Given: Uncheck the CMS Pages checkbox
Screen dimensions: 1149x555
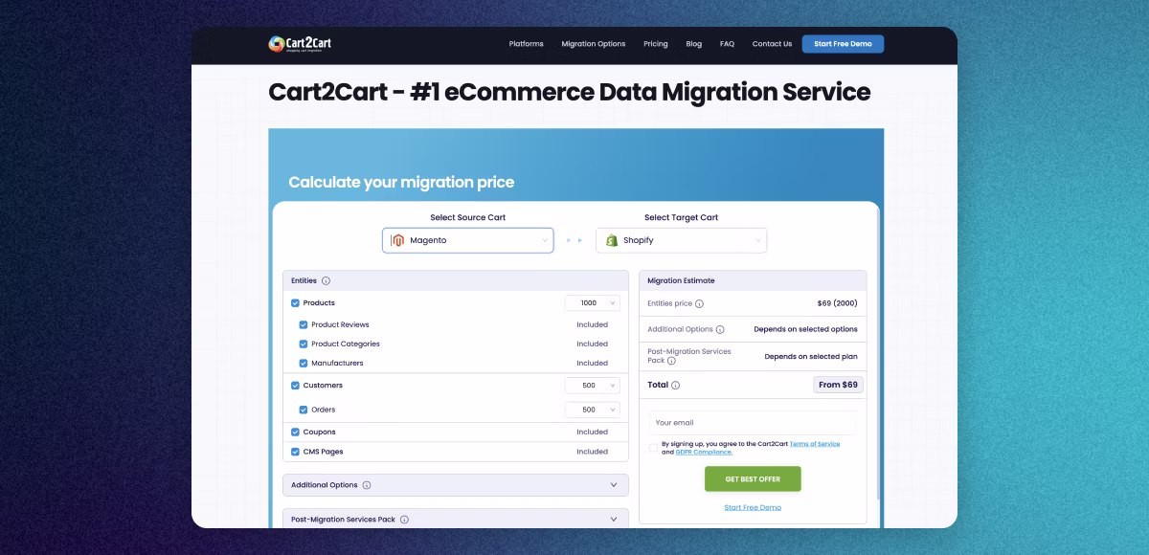Looking at the screenshot, I should (295, 452).
